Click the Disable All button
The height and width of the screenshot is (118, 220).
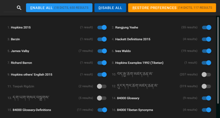pos(110,8)
